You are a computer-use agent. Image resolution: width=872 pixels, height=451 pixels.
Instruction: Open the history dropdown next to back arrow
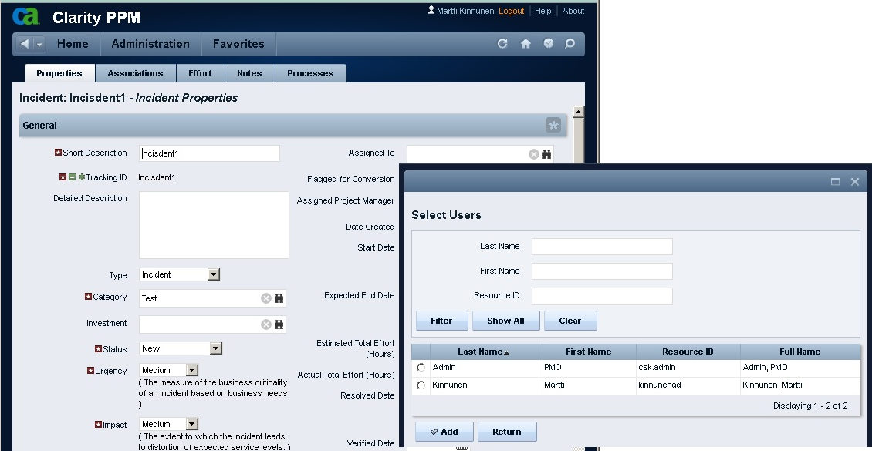coord(39,44)
